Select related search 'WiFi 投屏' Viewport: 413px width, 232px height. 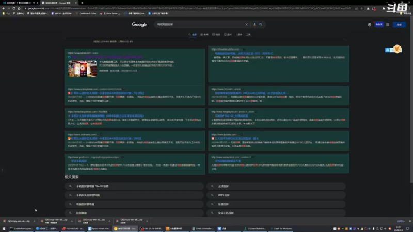click(276, 195)
